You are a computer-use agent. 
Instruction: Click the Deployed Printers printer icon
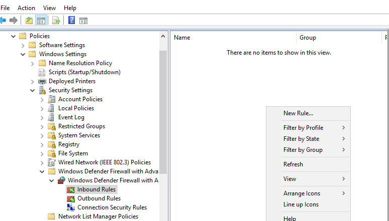coord(42,81)
